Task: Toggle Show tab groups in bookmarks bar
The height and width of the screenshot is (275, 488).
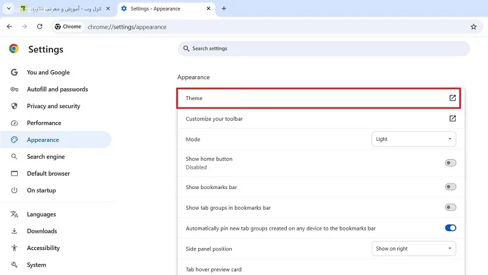Action: point(450,207)
